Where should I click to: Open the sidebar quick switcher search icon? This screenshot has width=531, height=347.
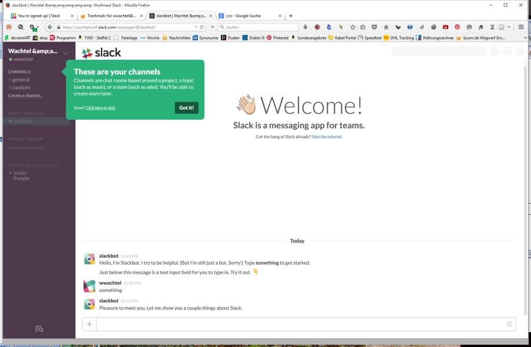39,328
